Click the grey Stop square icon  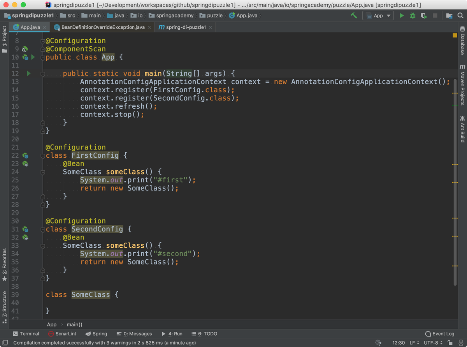coord(435,16)
